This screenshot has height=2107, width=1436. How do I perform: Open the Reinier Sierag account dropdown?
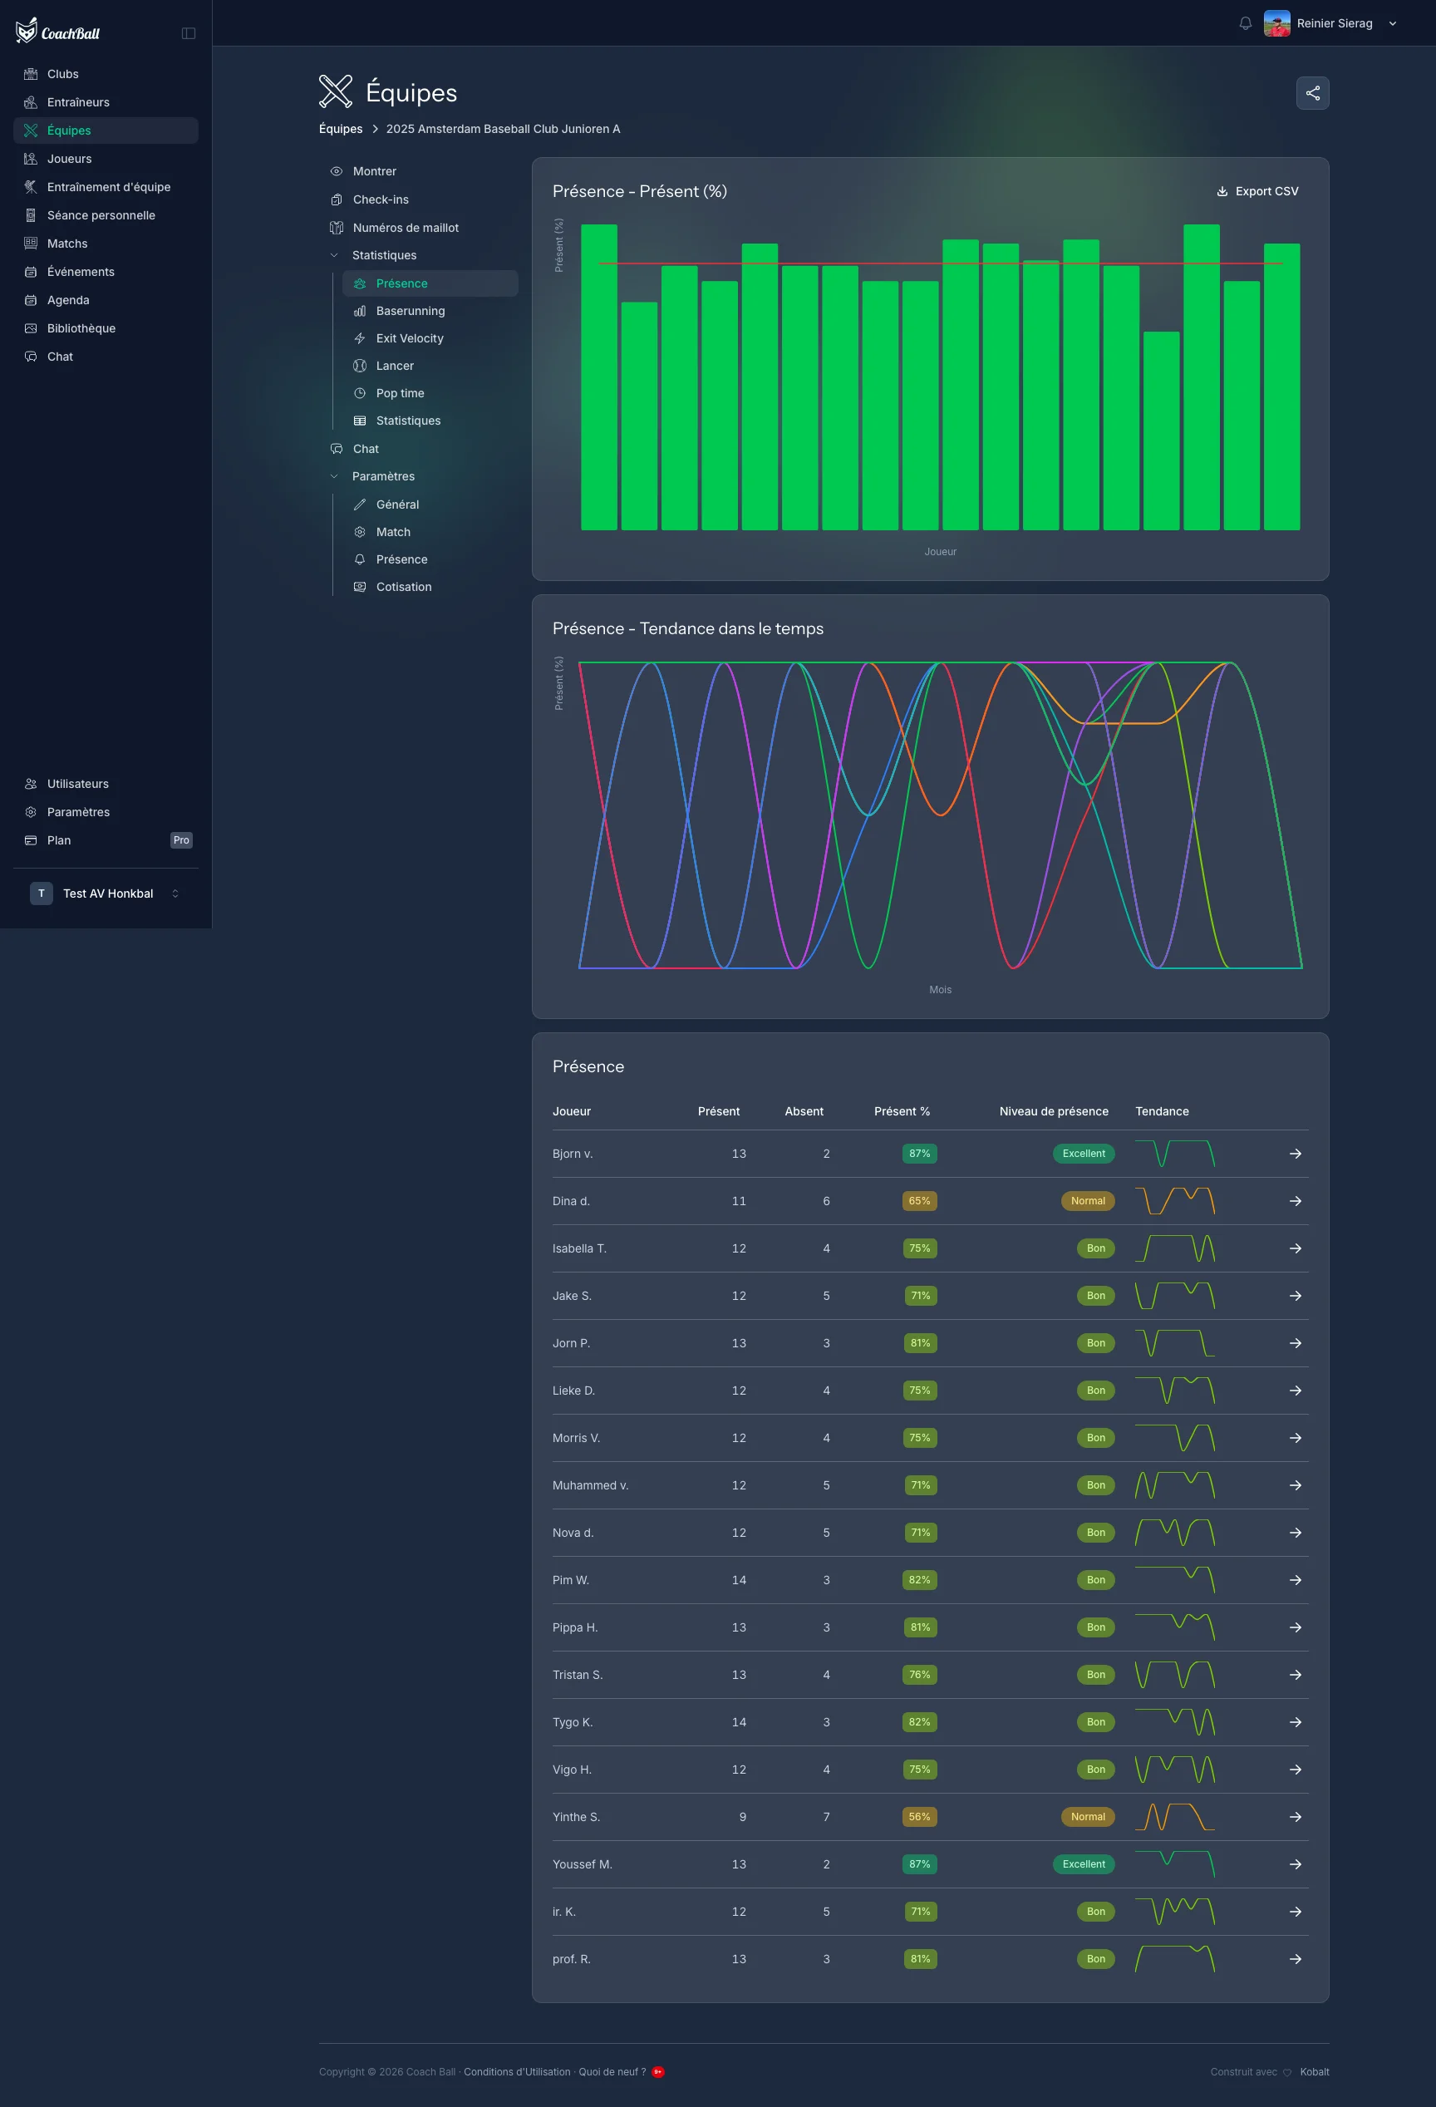tap(1394, 22)
